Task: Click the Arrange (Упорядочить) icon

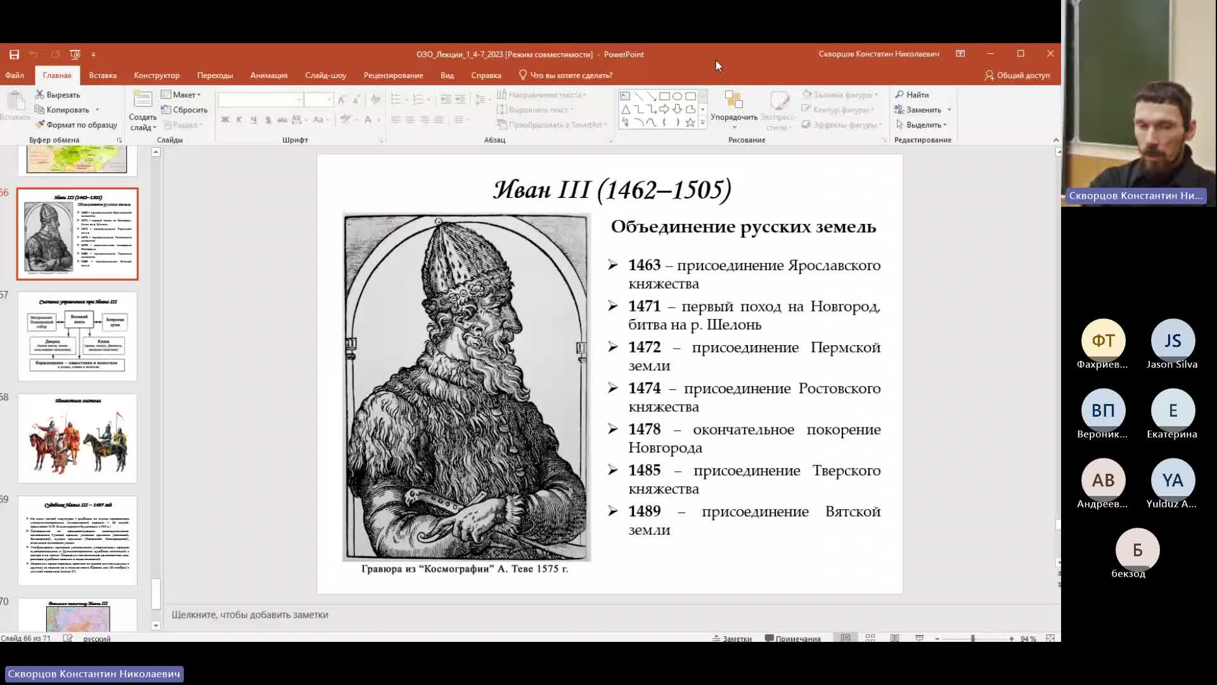Action: click(x=733, y=100)
